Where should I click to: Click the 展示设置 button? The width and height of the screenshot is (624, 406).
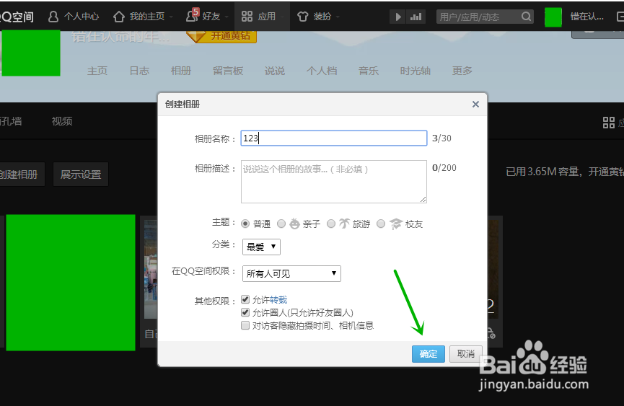pos(81,175)
